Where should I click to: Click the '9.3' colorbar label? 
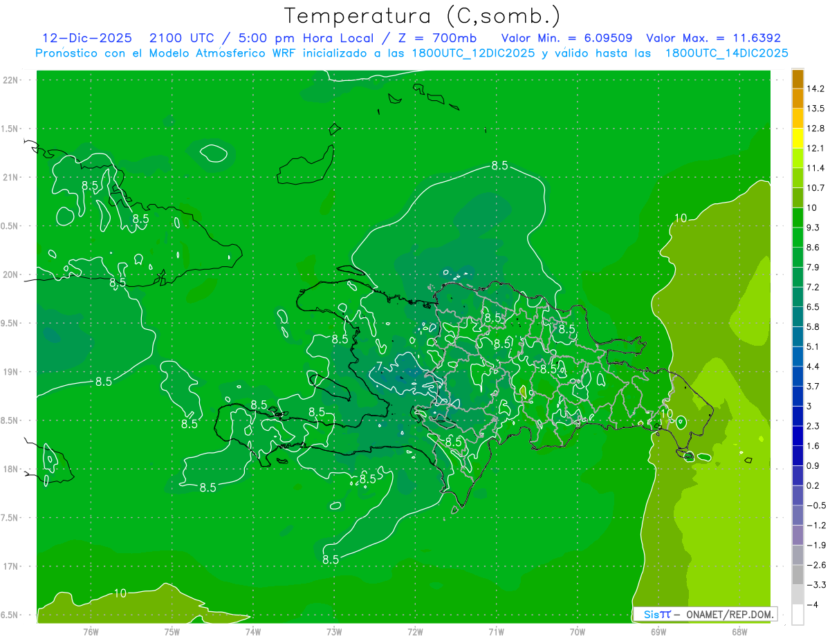pos(813,227)
